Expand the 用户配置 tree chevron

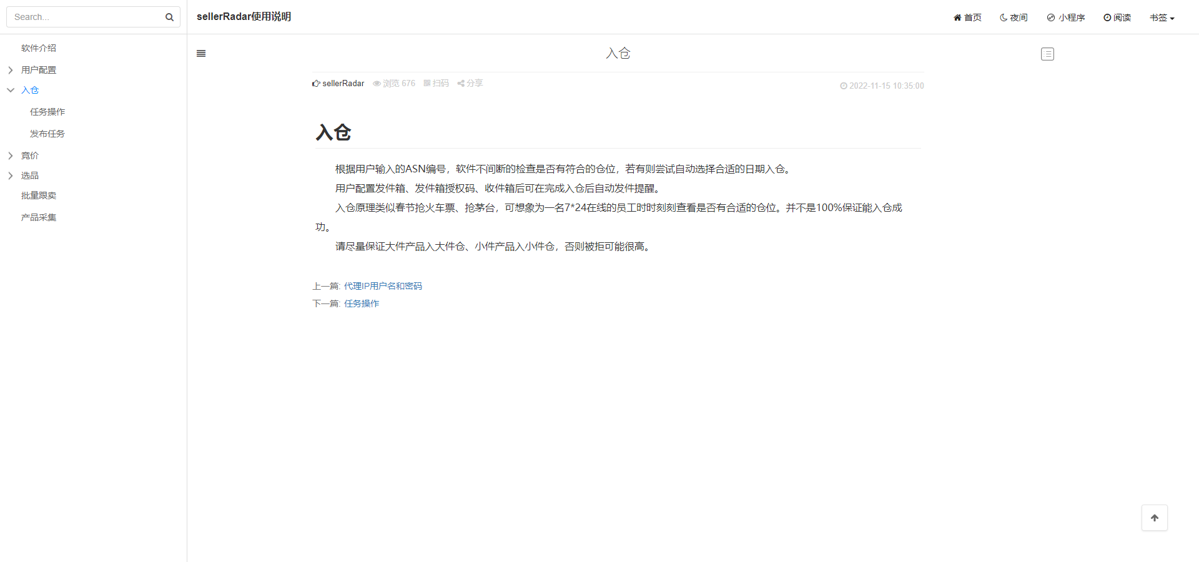pos(11,70)
